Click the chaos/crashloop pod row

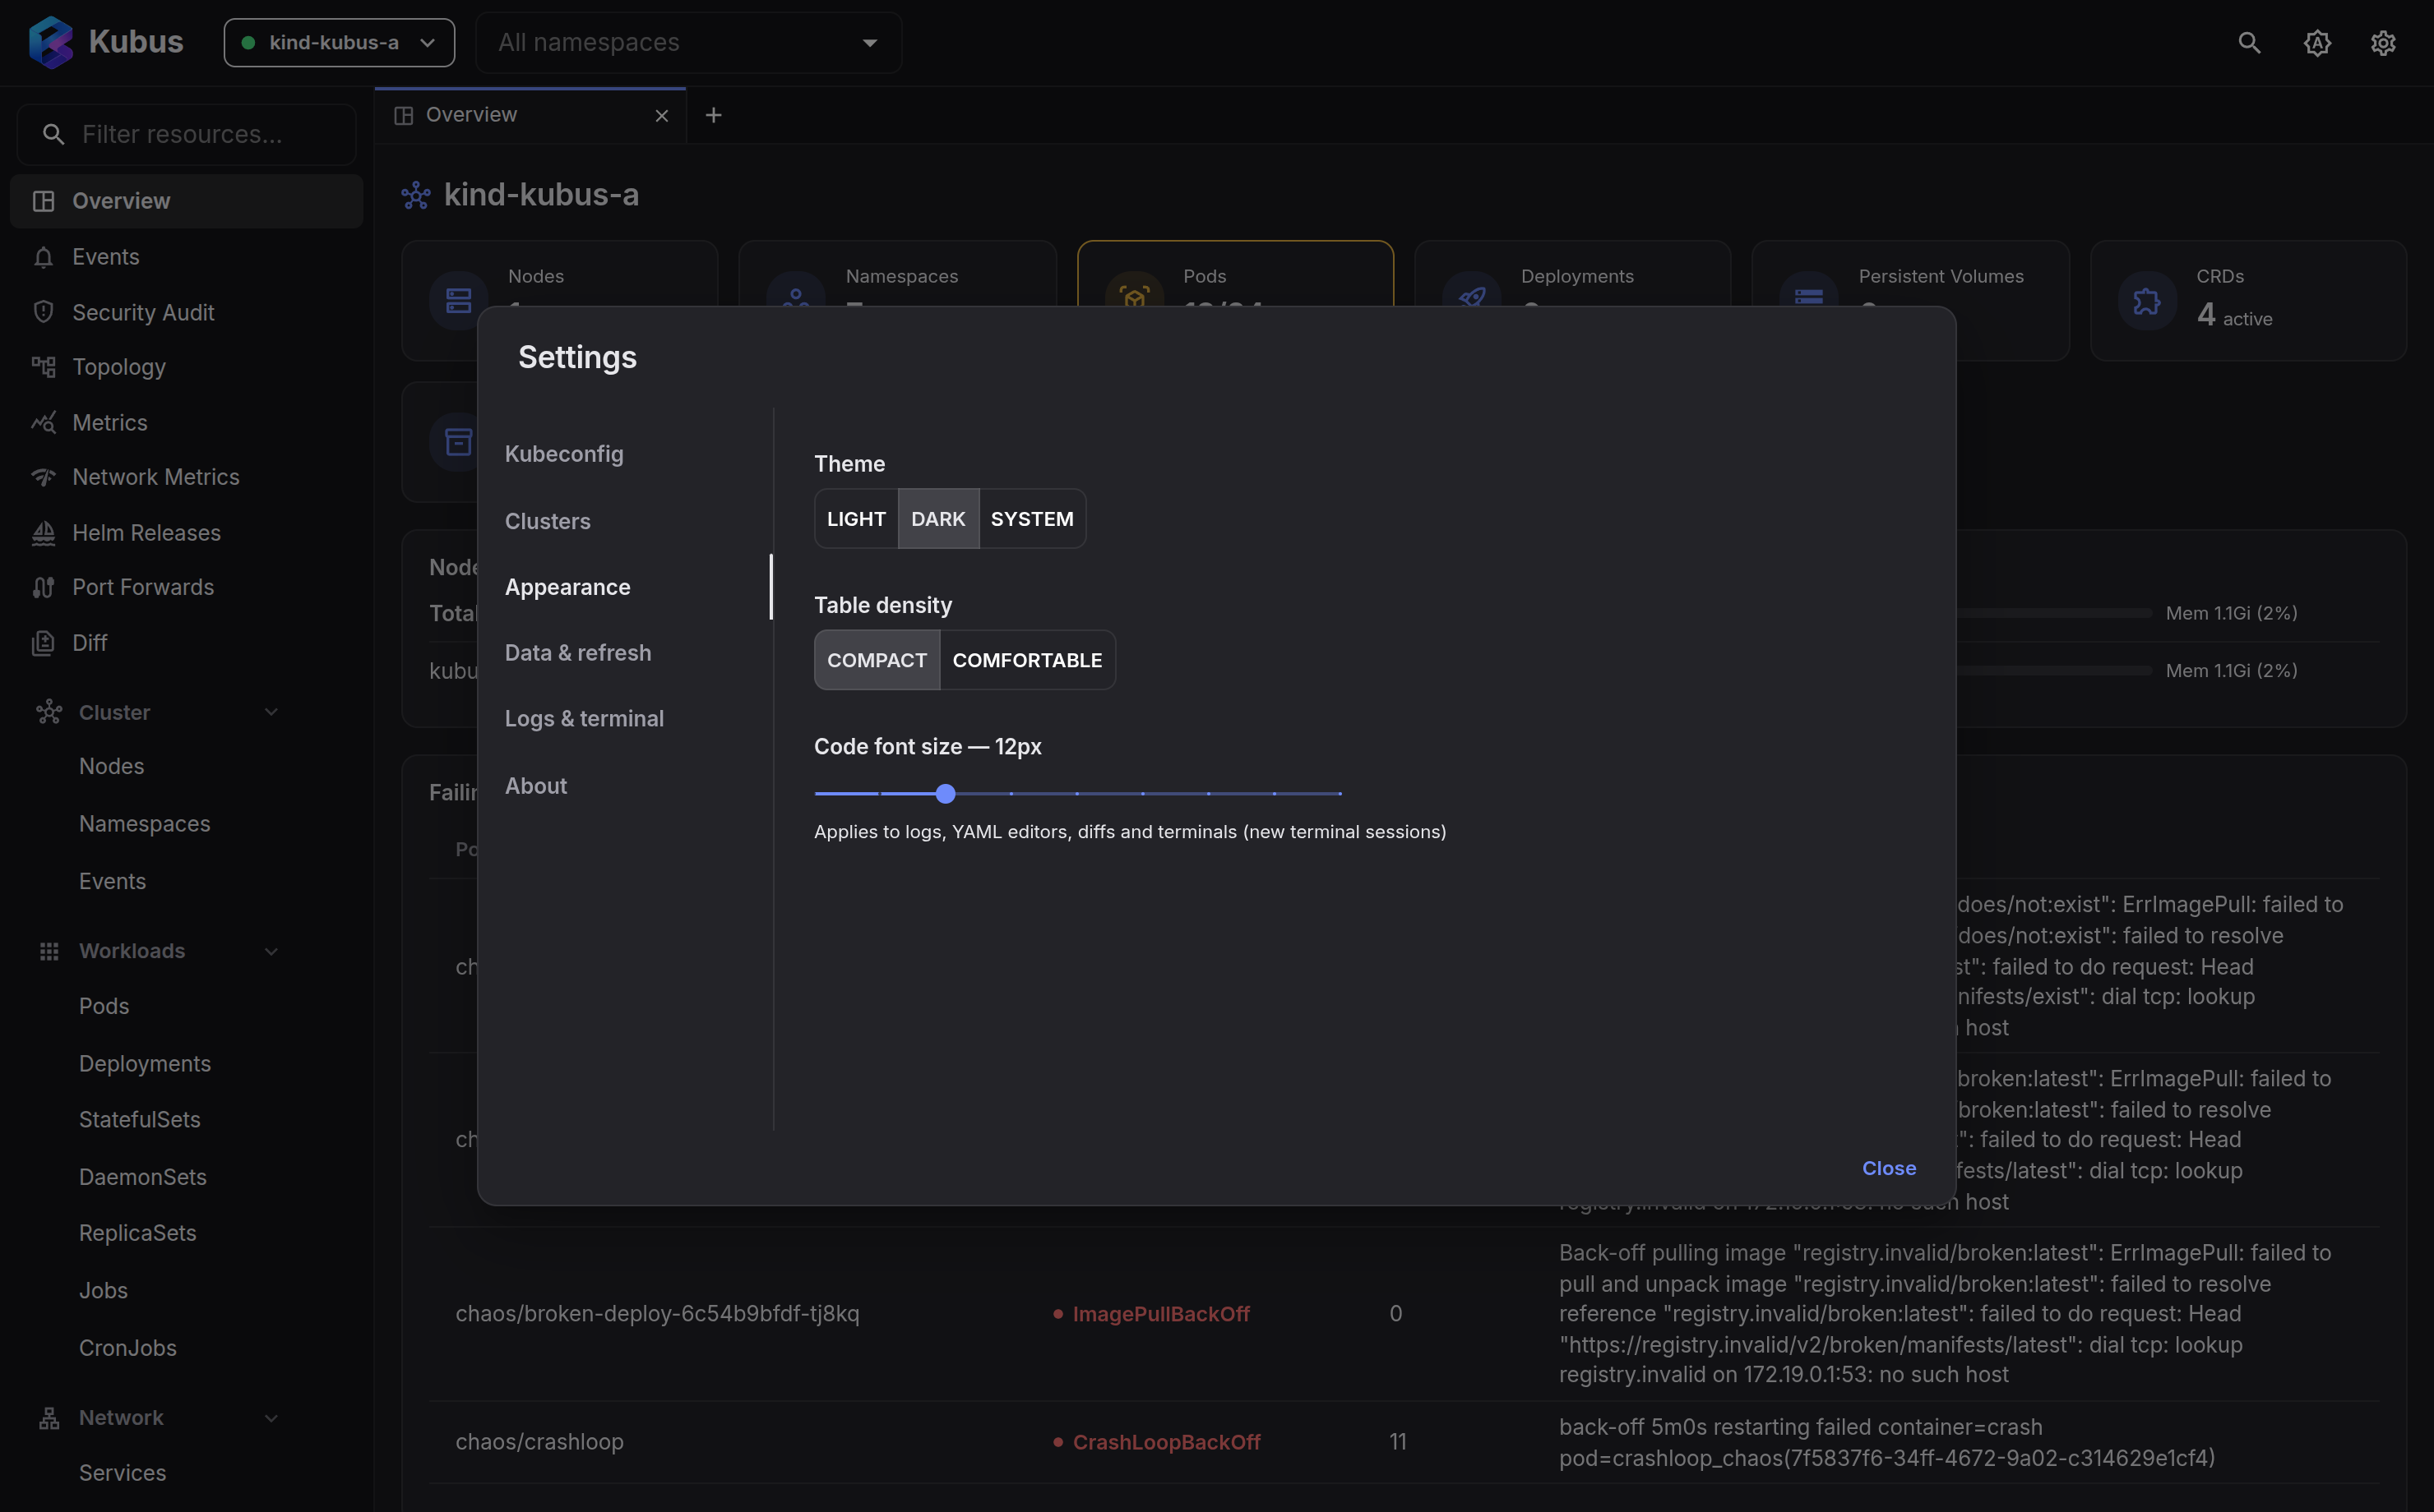[x=1404, y=1442]
